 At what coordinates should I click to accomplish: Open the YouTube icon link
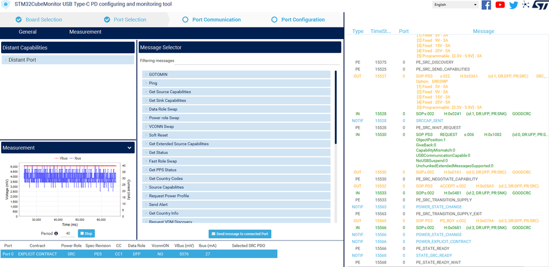tap(500, 5)
